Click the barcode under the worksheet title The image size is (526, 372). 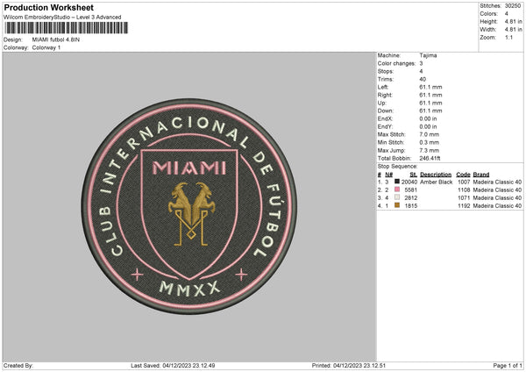click(67, 28)
